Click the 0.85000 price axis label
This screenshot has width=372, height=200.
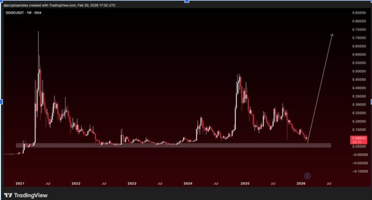(x=359, y=13)
